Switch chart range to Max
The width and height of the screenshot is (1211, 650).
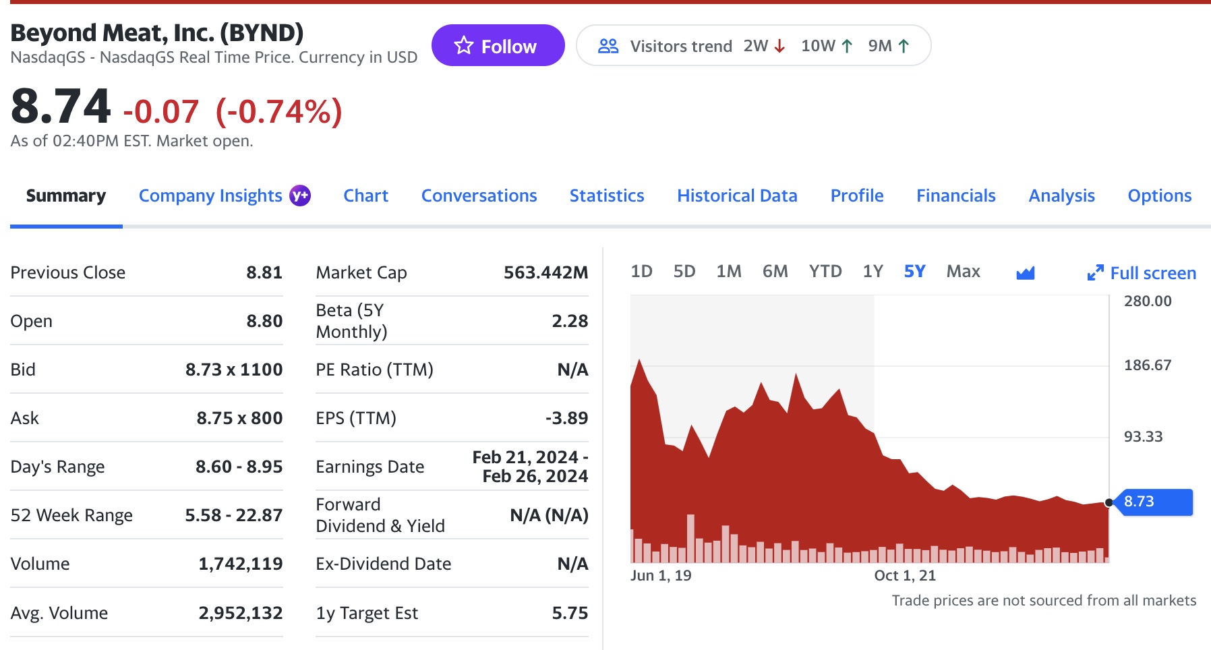click(x=963, y=272)
